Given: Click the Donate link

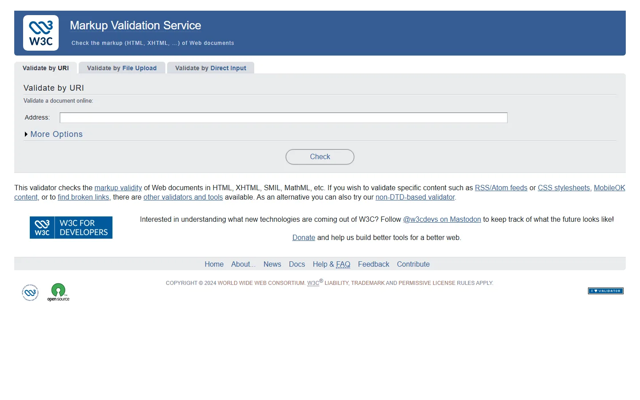Looking at the screenshot, I should [x=304, y=238].
